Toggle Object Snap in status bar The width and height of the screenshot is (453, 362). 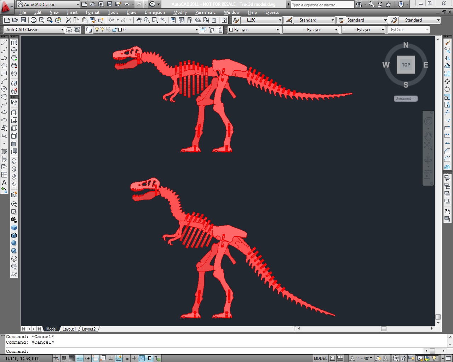[95, 358]
